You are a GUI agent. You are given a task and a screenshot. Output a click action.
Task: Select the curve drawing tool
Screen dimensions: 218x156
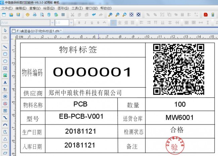[5, 118]
